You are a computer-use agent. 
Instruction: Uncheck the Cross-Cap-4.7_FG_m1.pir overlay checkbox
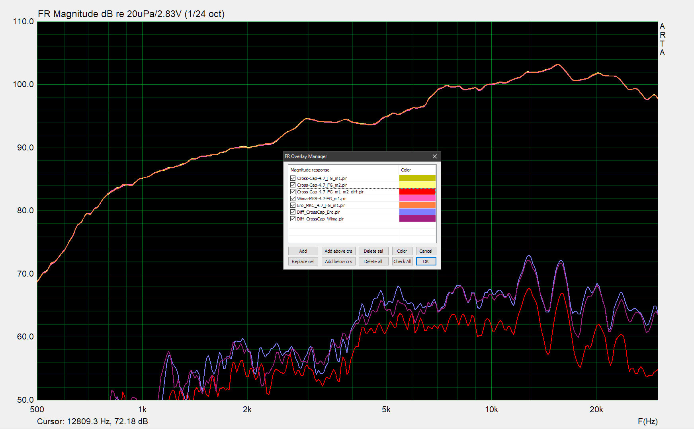click(x=293, y=178)
